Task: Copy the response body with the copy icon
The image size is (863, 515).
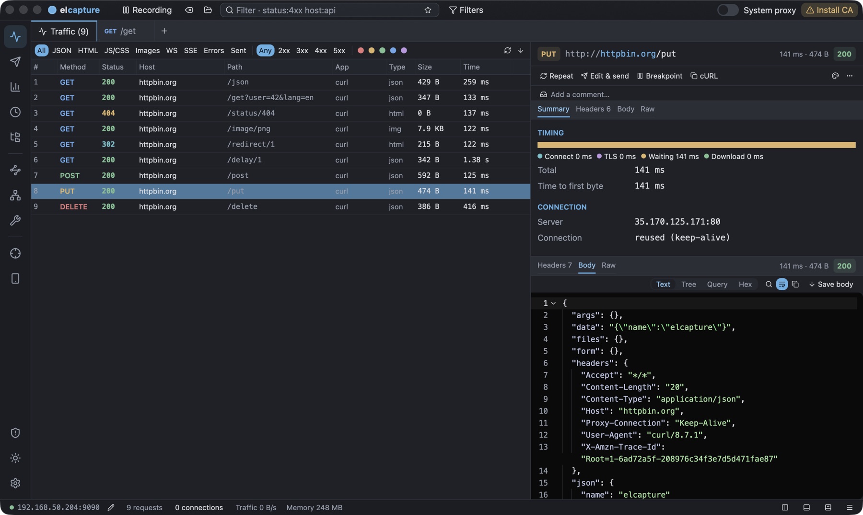Action: point(795,284)
